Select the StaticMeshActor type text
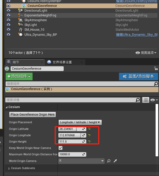This screenshot has height=176, width=159. click(127, 29)
